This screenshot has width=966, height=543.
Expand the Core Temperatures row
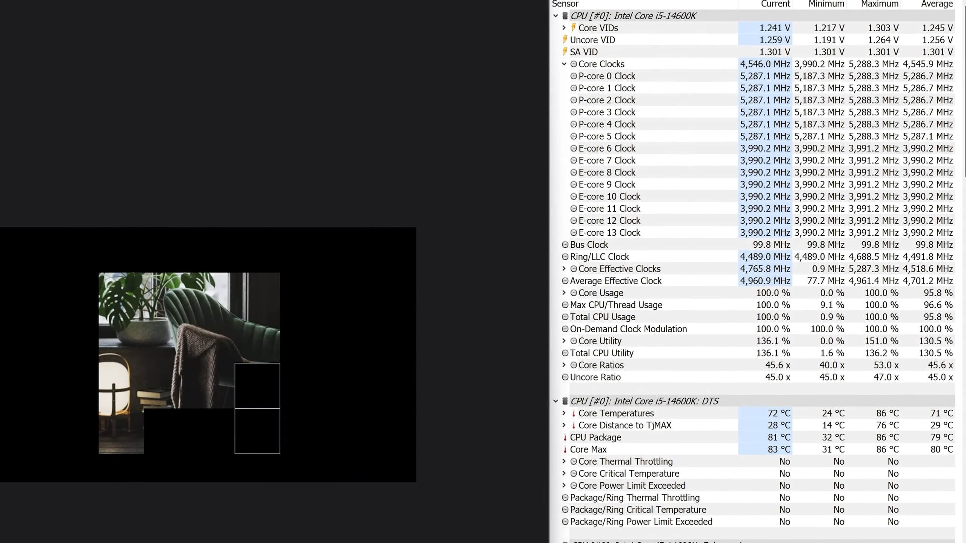(x=564, y=413)
